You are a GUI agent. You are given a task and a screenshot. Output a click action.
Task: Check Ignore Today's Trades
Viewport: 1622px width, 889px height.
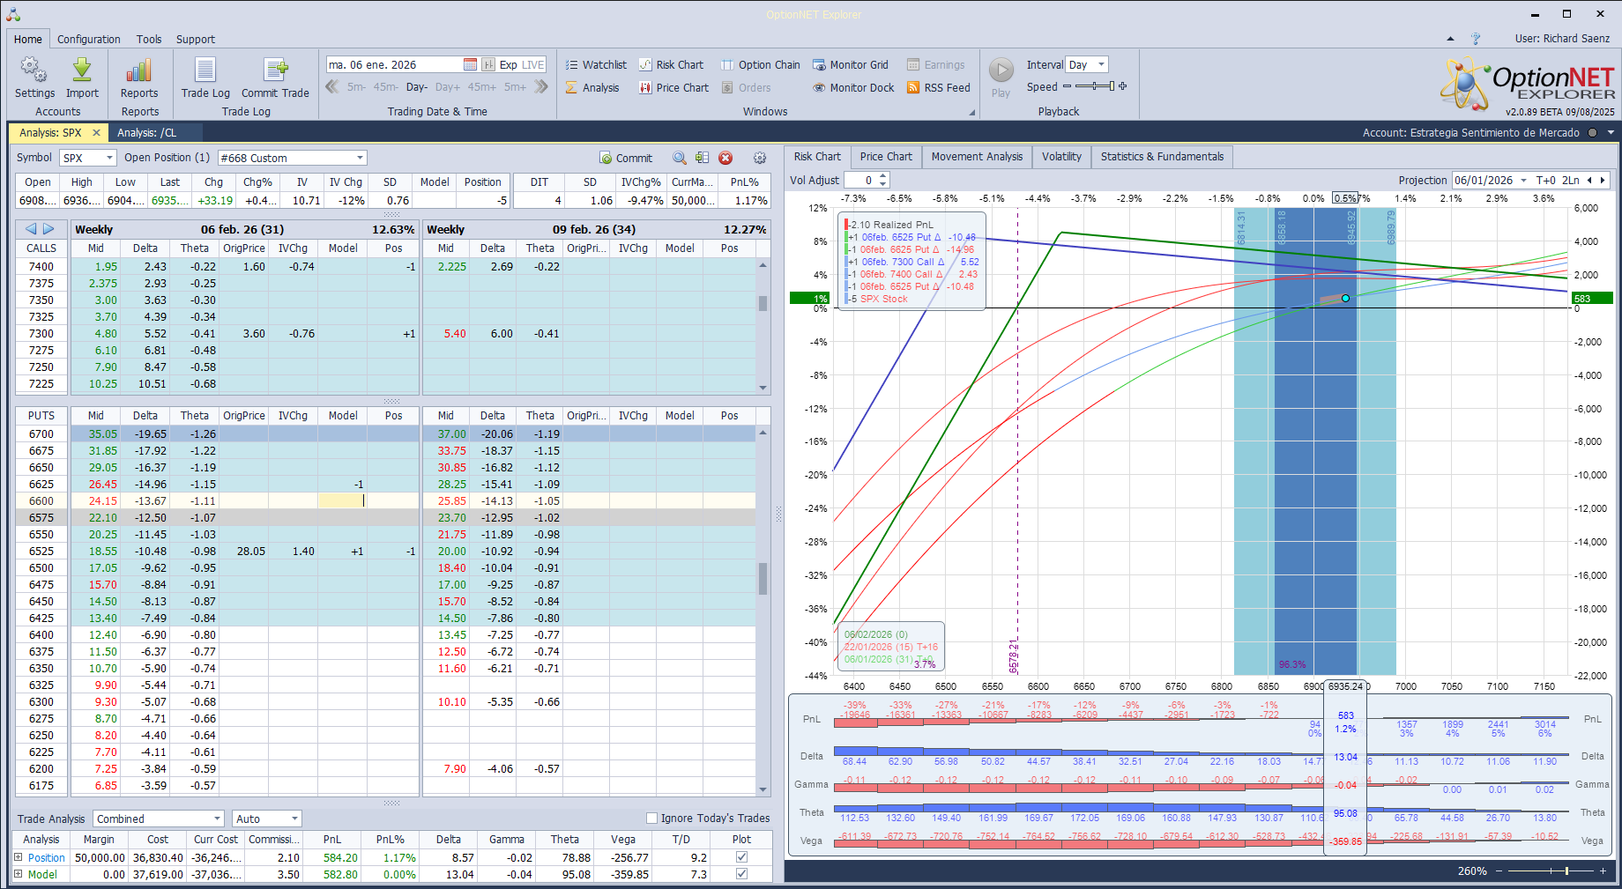tap(652, 819)
